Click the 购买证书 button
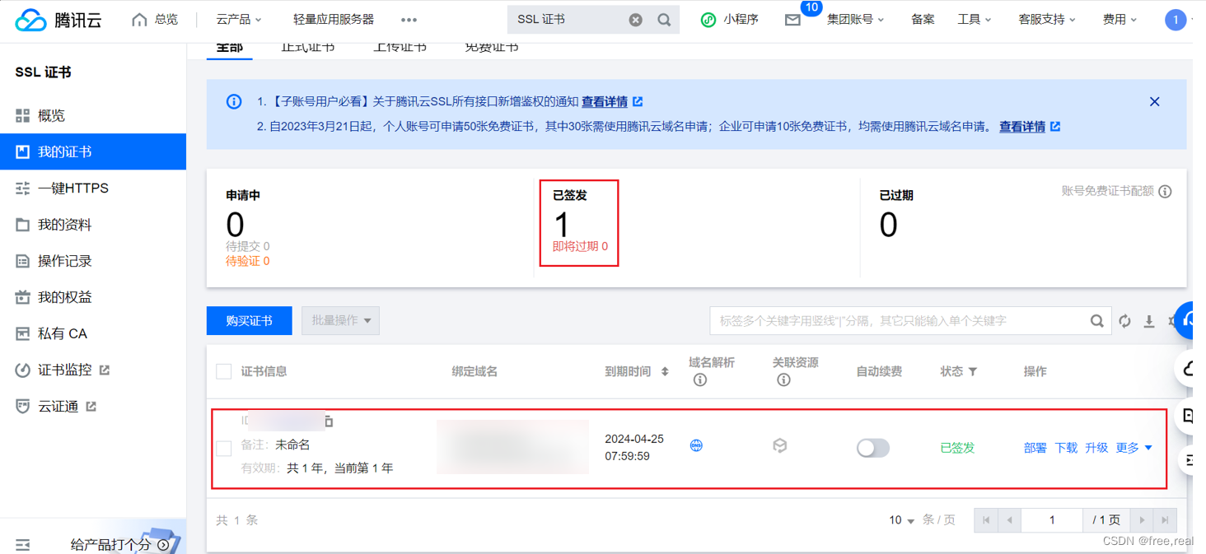The height and width of the screenshot is (554, 1206). coord(249,320)
